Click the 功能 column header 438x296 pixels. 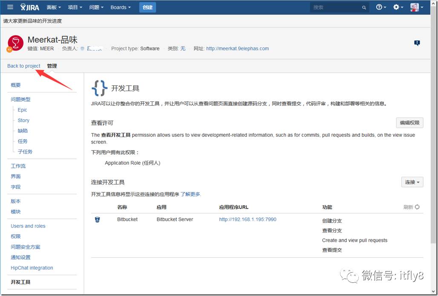click(x=327, y=207)
